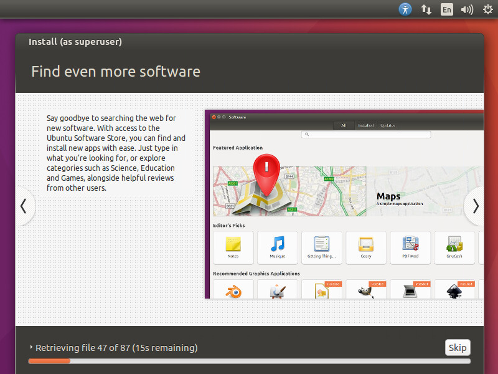This screenshot has height=374, width=498.
Task: Skip the remaining file downloads
Action: [x=458, y=347]
